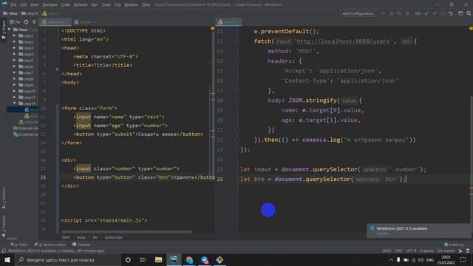Click the Debug icon in toolbar

click(391, 13)
